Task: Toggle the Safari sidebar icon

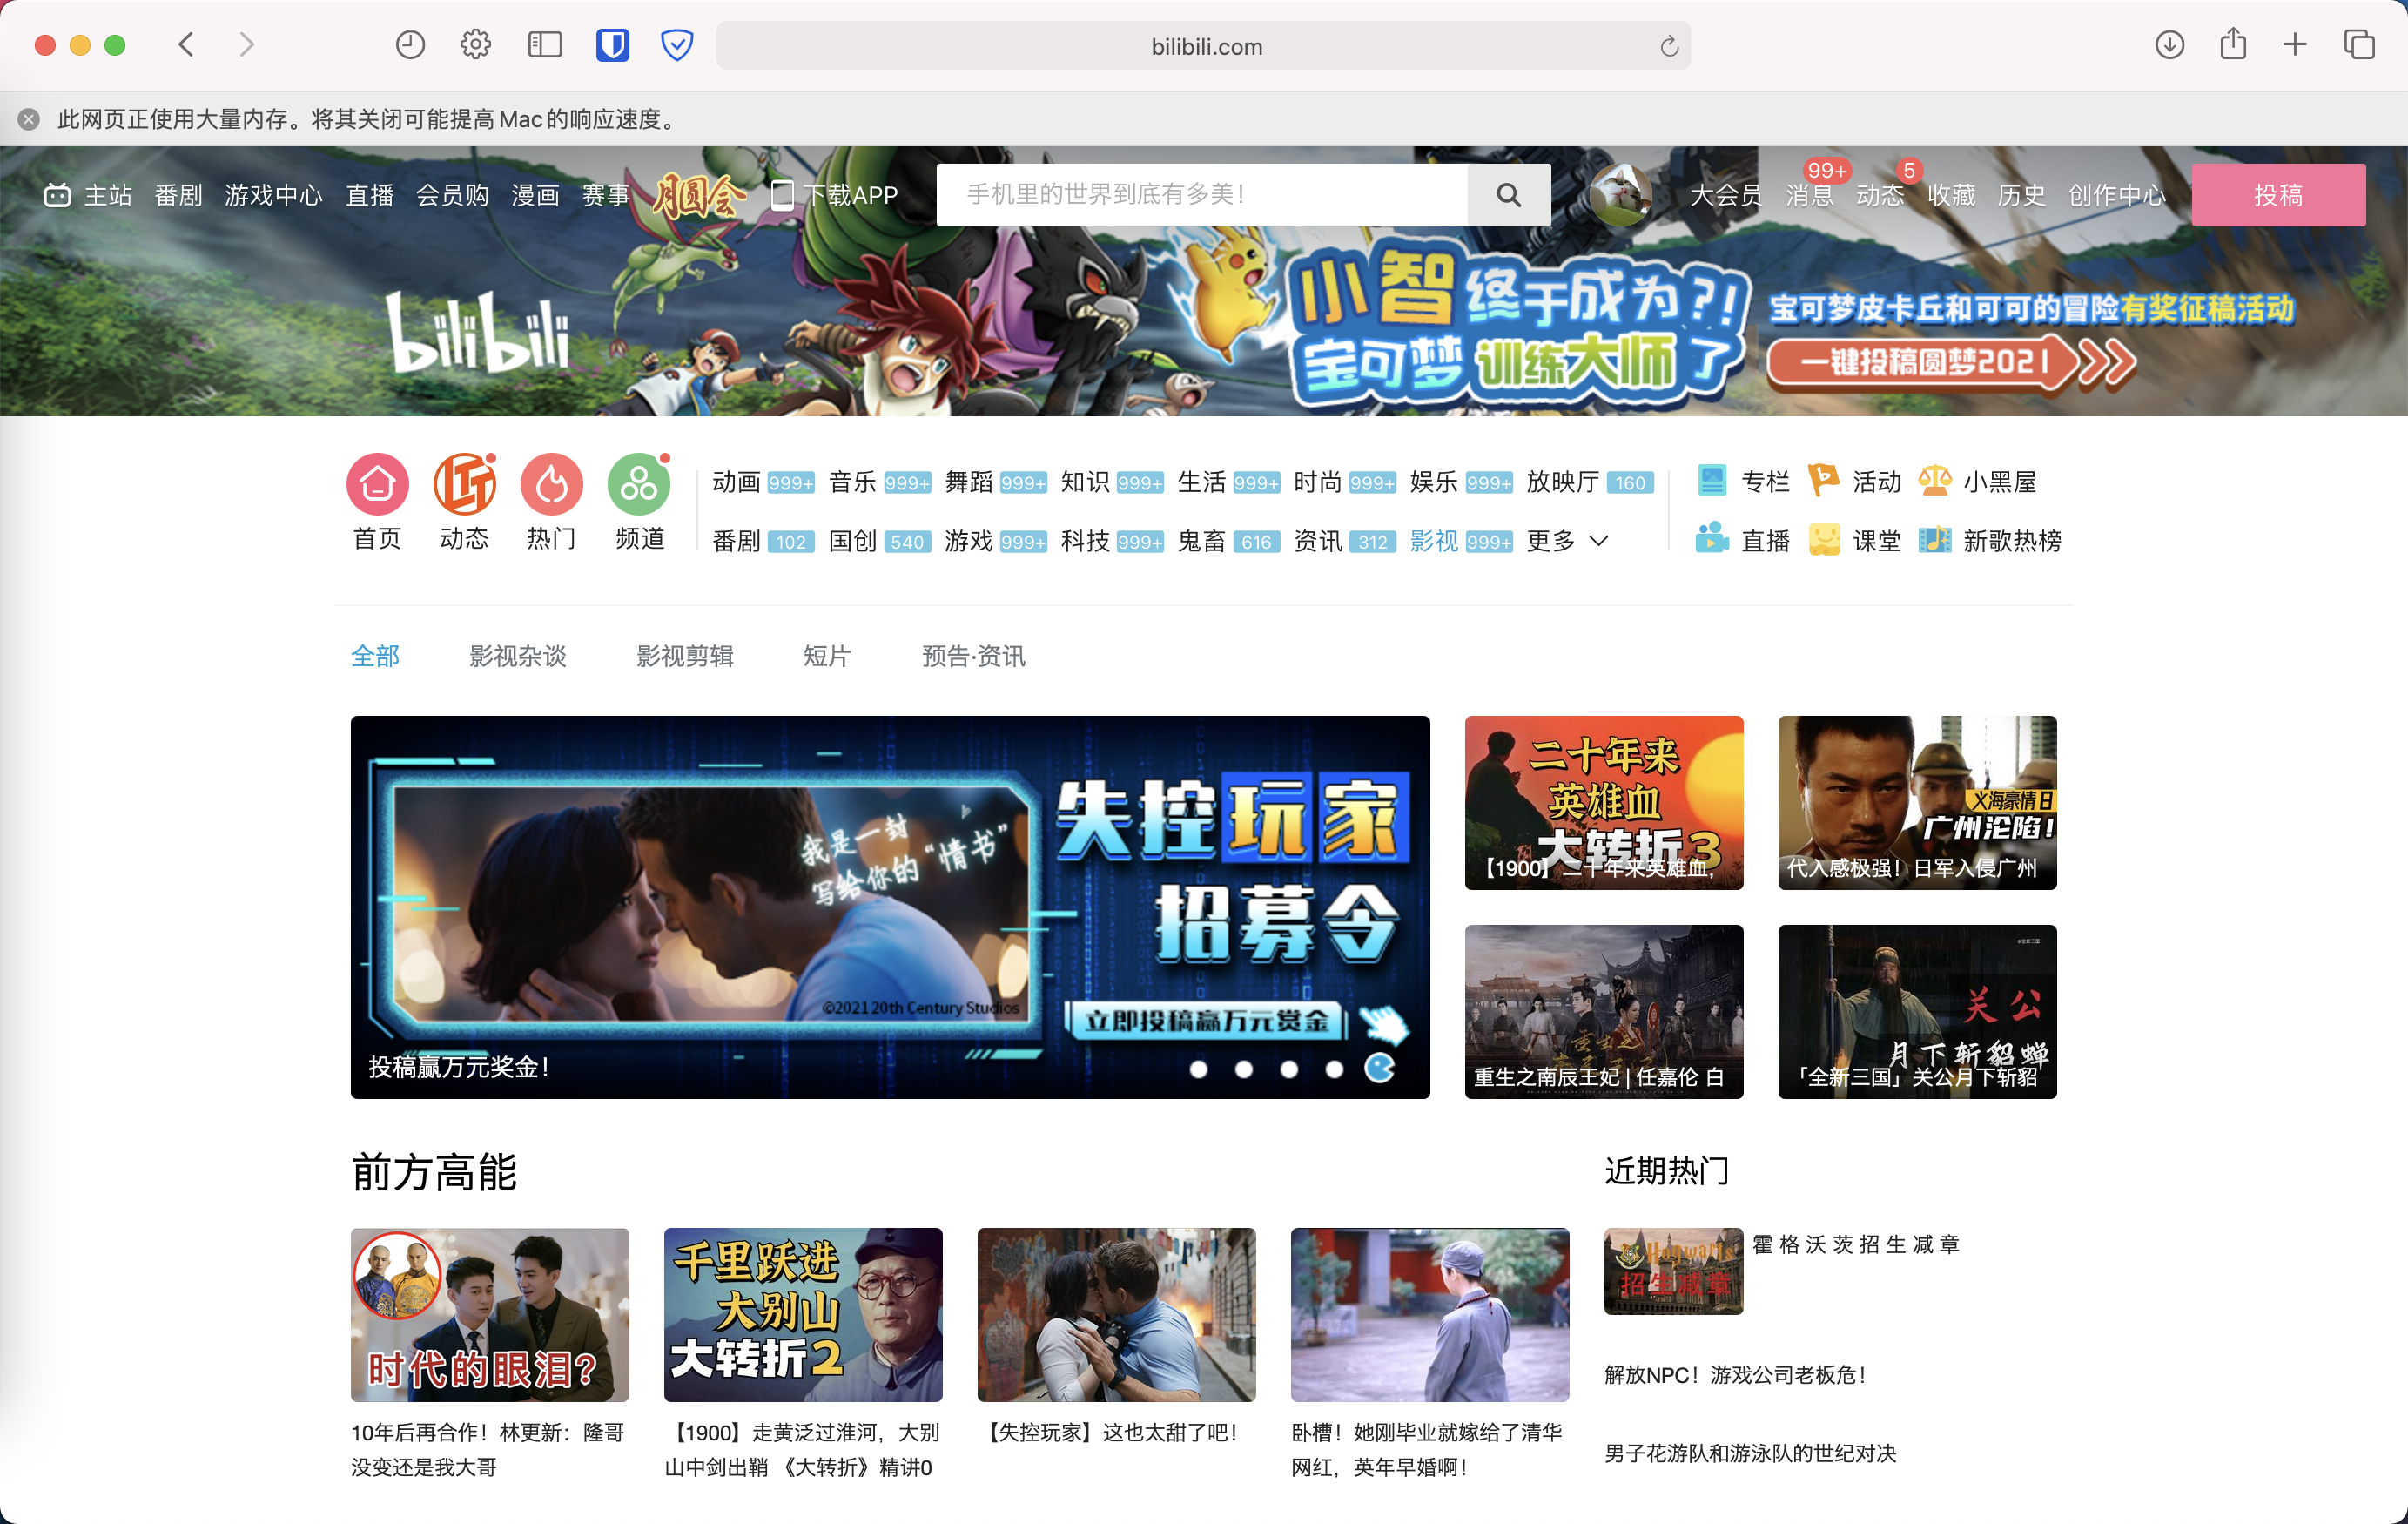Action: tap(545, 45)
